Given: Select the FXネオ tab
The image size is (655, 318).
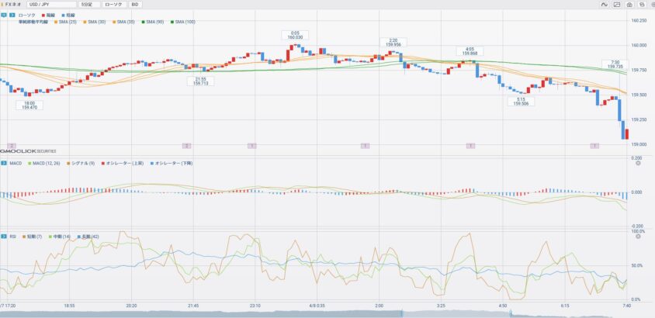Looking at the screenshot, I should click(12, 5).
